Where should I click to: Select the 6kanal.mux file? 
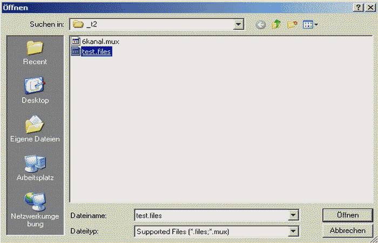point(100,41)
